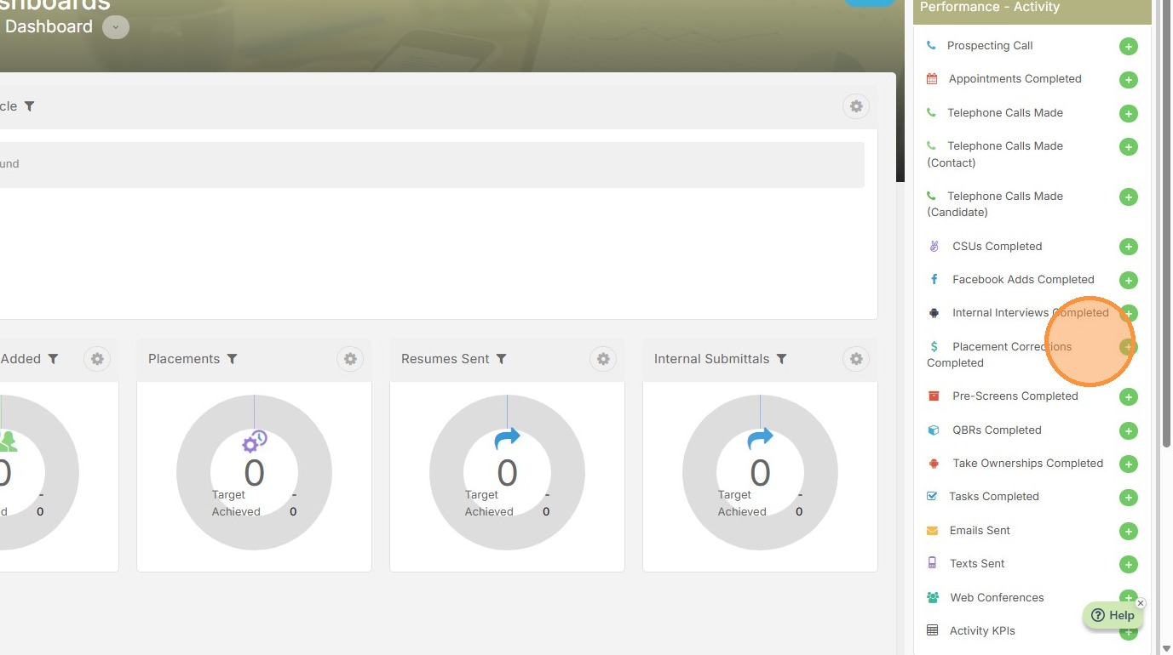This screenshot has height=655, width=1173.
Task: Select the QBRs Completed label
Action: point(997,430)
